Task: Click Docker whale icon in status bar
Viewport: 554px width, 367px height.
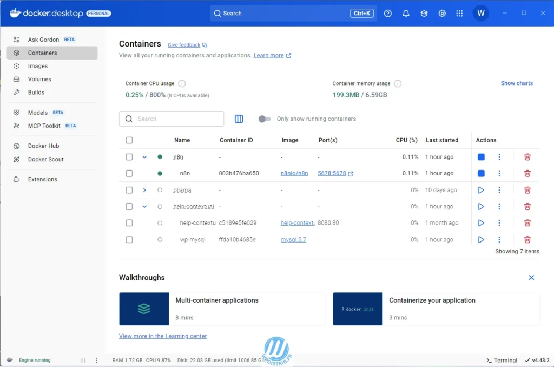Action: [x=10, y=360]
